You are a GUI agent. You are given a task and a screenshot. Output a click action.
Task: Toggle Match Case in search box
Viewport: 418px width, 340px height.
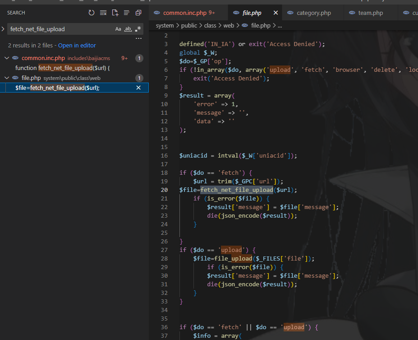click(118, 29)
